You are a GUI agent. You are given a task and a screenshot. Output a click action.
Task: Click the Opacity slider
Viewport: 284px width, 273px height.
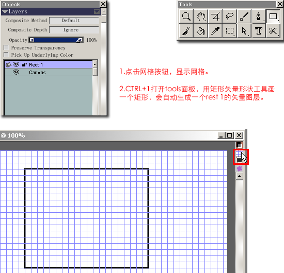coord(56,40)
